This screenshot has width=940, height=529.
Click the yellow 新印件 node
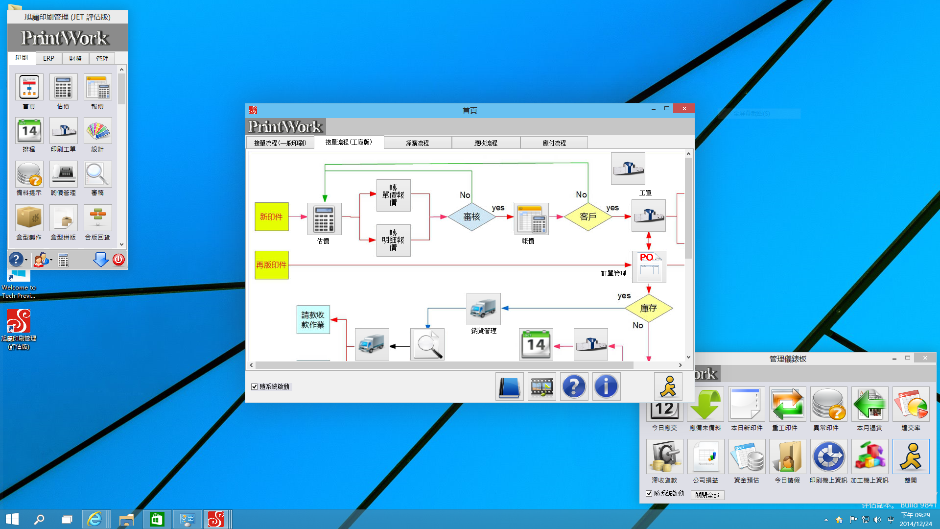[271, 216]
